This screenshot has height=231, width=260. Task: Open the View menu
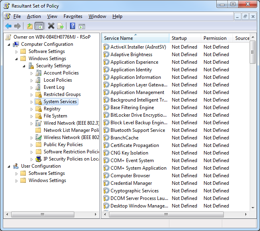(52, 16)
